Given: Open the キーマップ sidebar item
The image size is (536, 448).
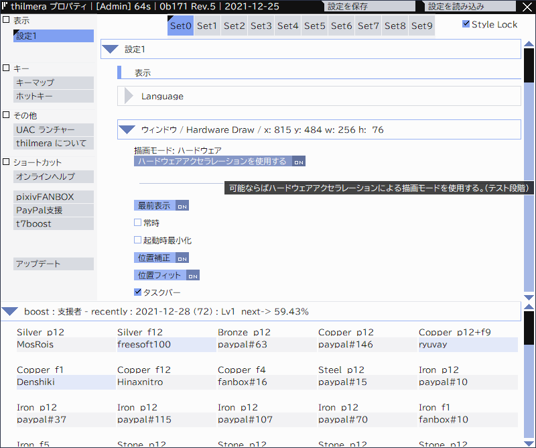Looking at the screenshot, I should pos(54,82).
